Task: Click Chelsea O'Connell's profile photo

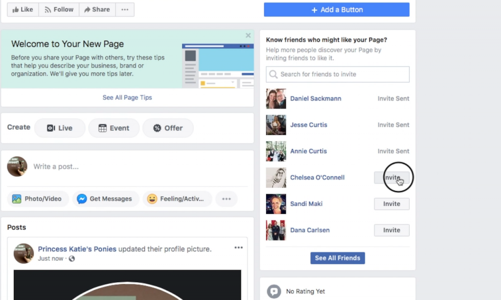Action: (276, 177)
